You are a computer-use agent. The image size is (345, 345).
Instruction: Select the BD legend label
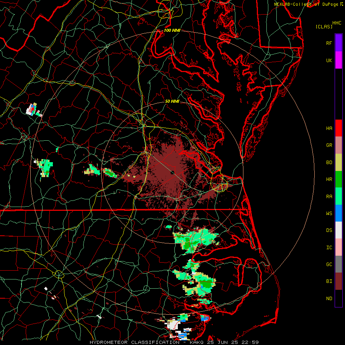329,163
